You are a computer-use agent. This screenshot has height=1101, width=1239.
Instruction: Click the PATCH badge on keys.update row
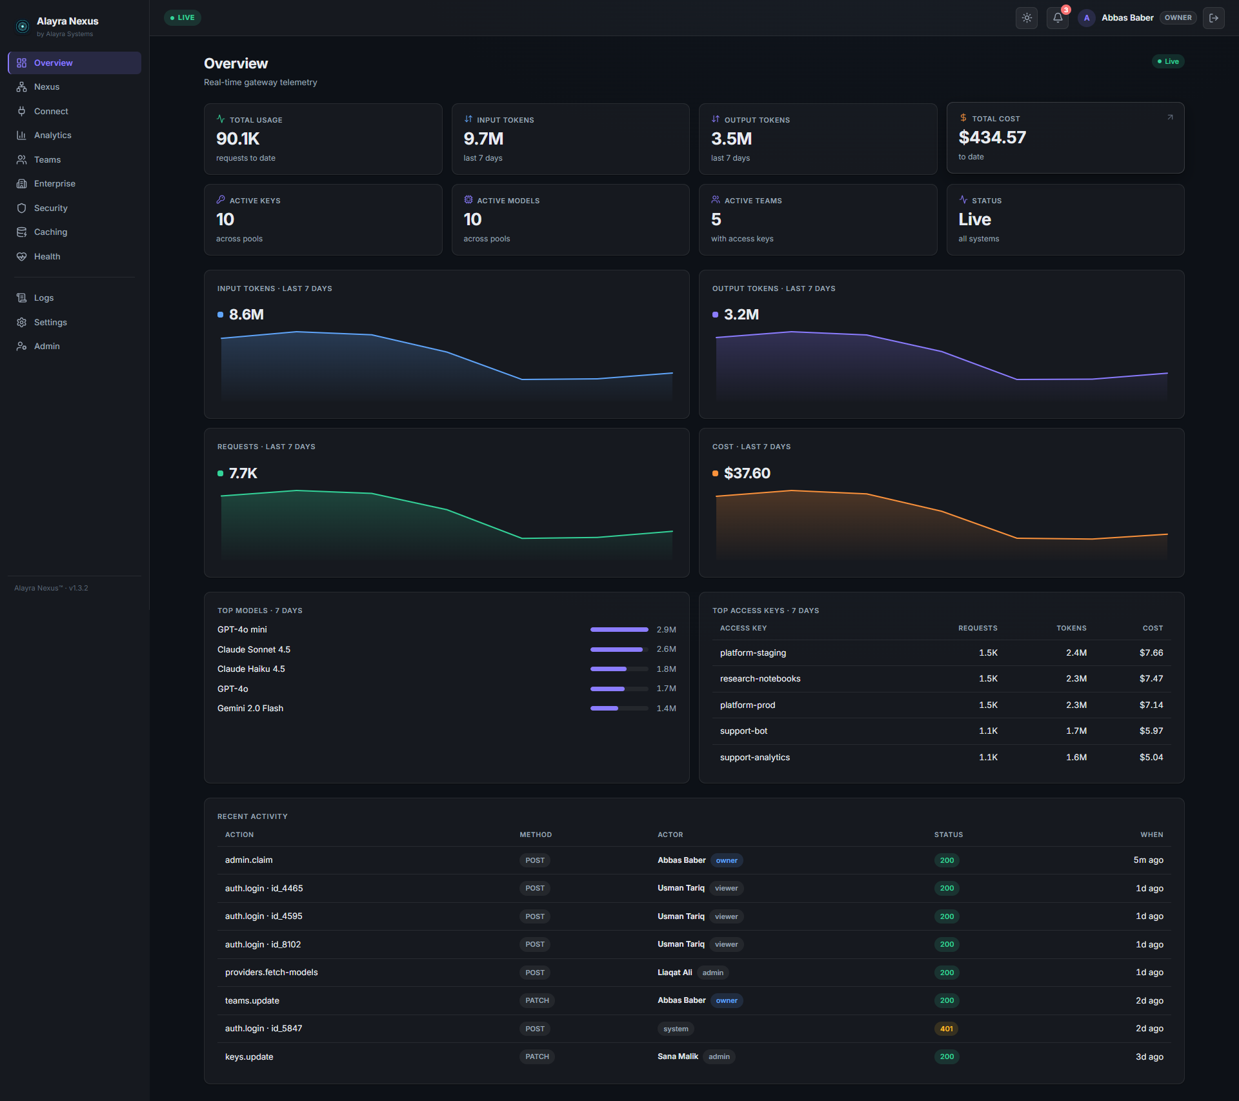click(537, 1056)
